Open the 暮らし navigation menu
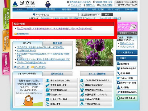Viewport: 148px width, 111px height. click(x=35, y=10)
